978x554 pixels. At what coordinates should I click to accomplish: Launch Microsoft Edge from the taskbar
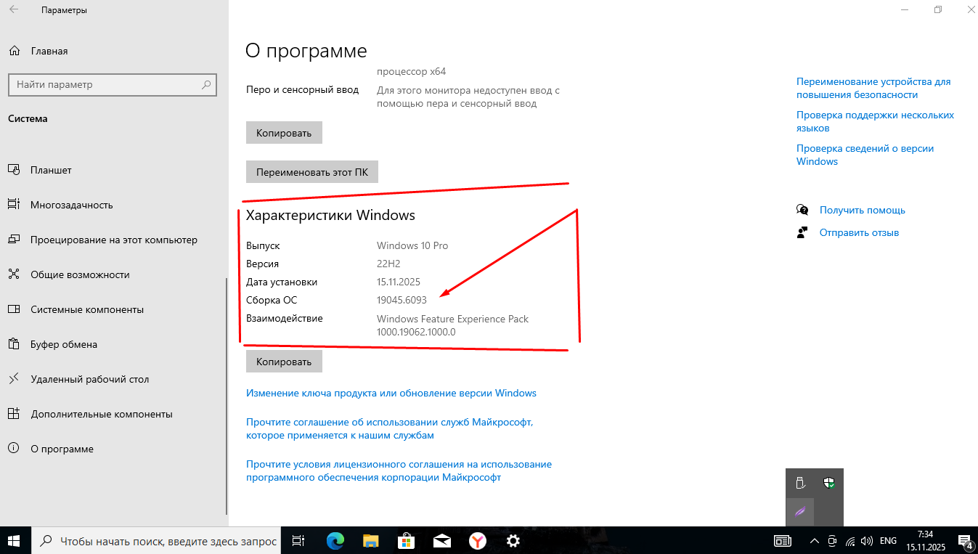(335, 541)
